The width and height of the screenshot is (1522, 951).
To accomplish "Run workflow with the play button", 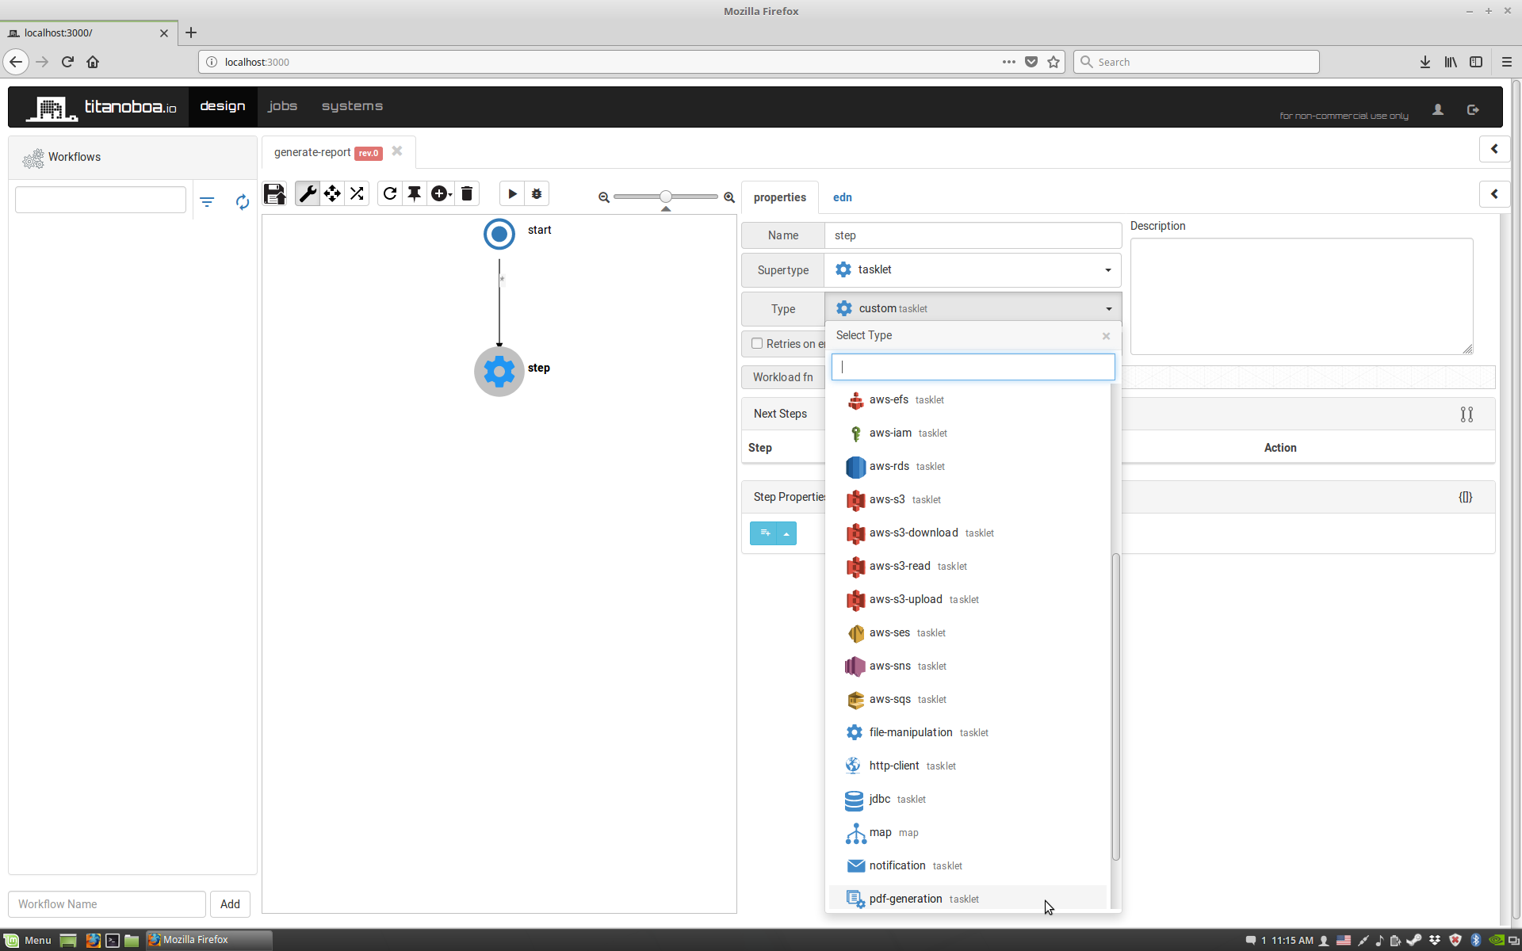I will [x=512, y=194].
